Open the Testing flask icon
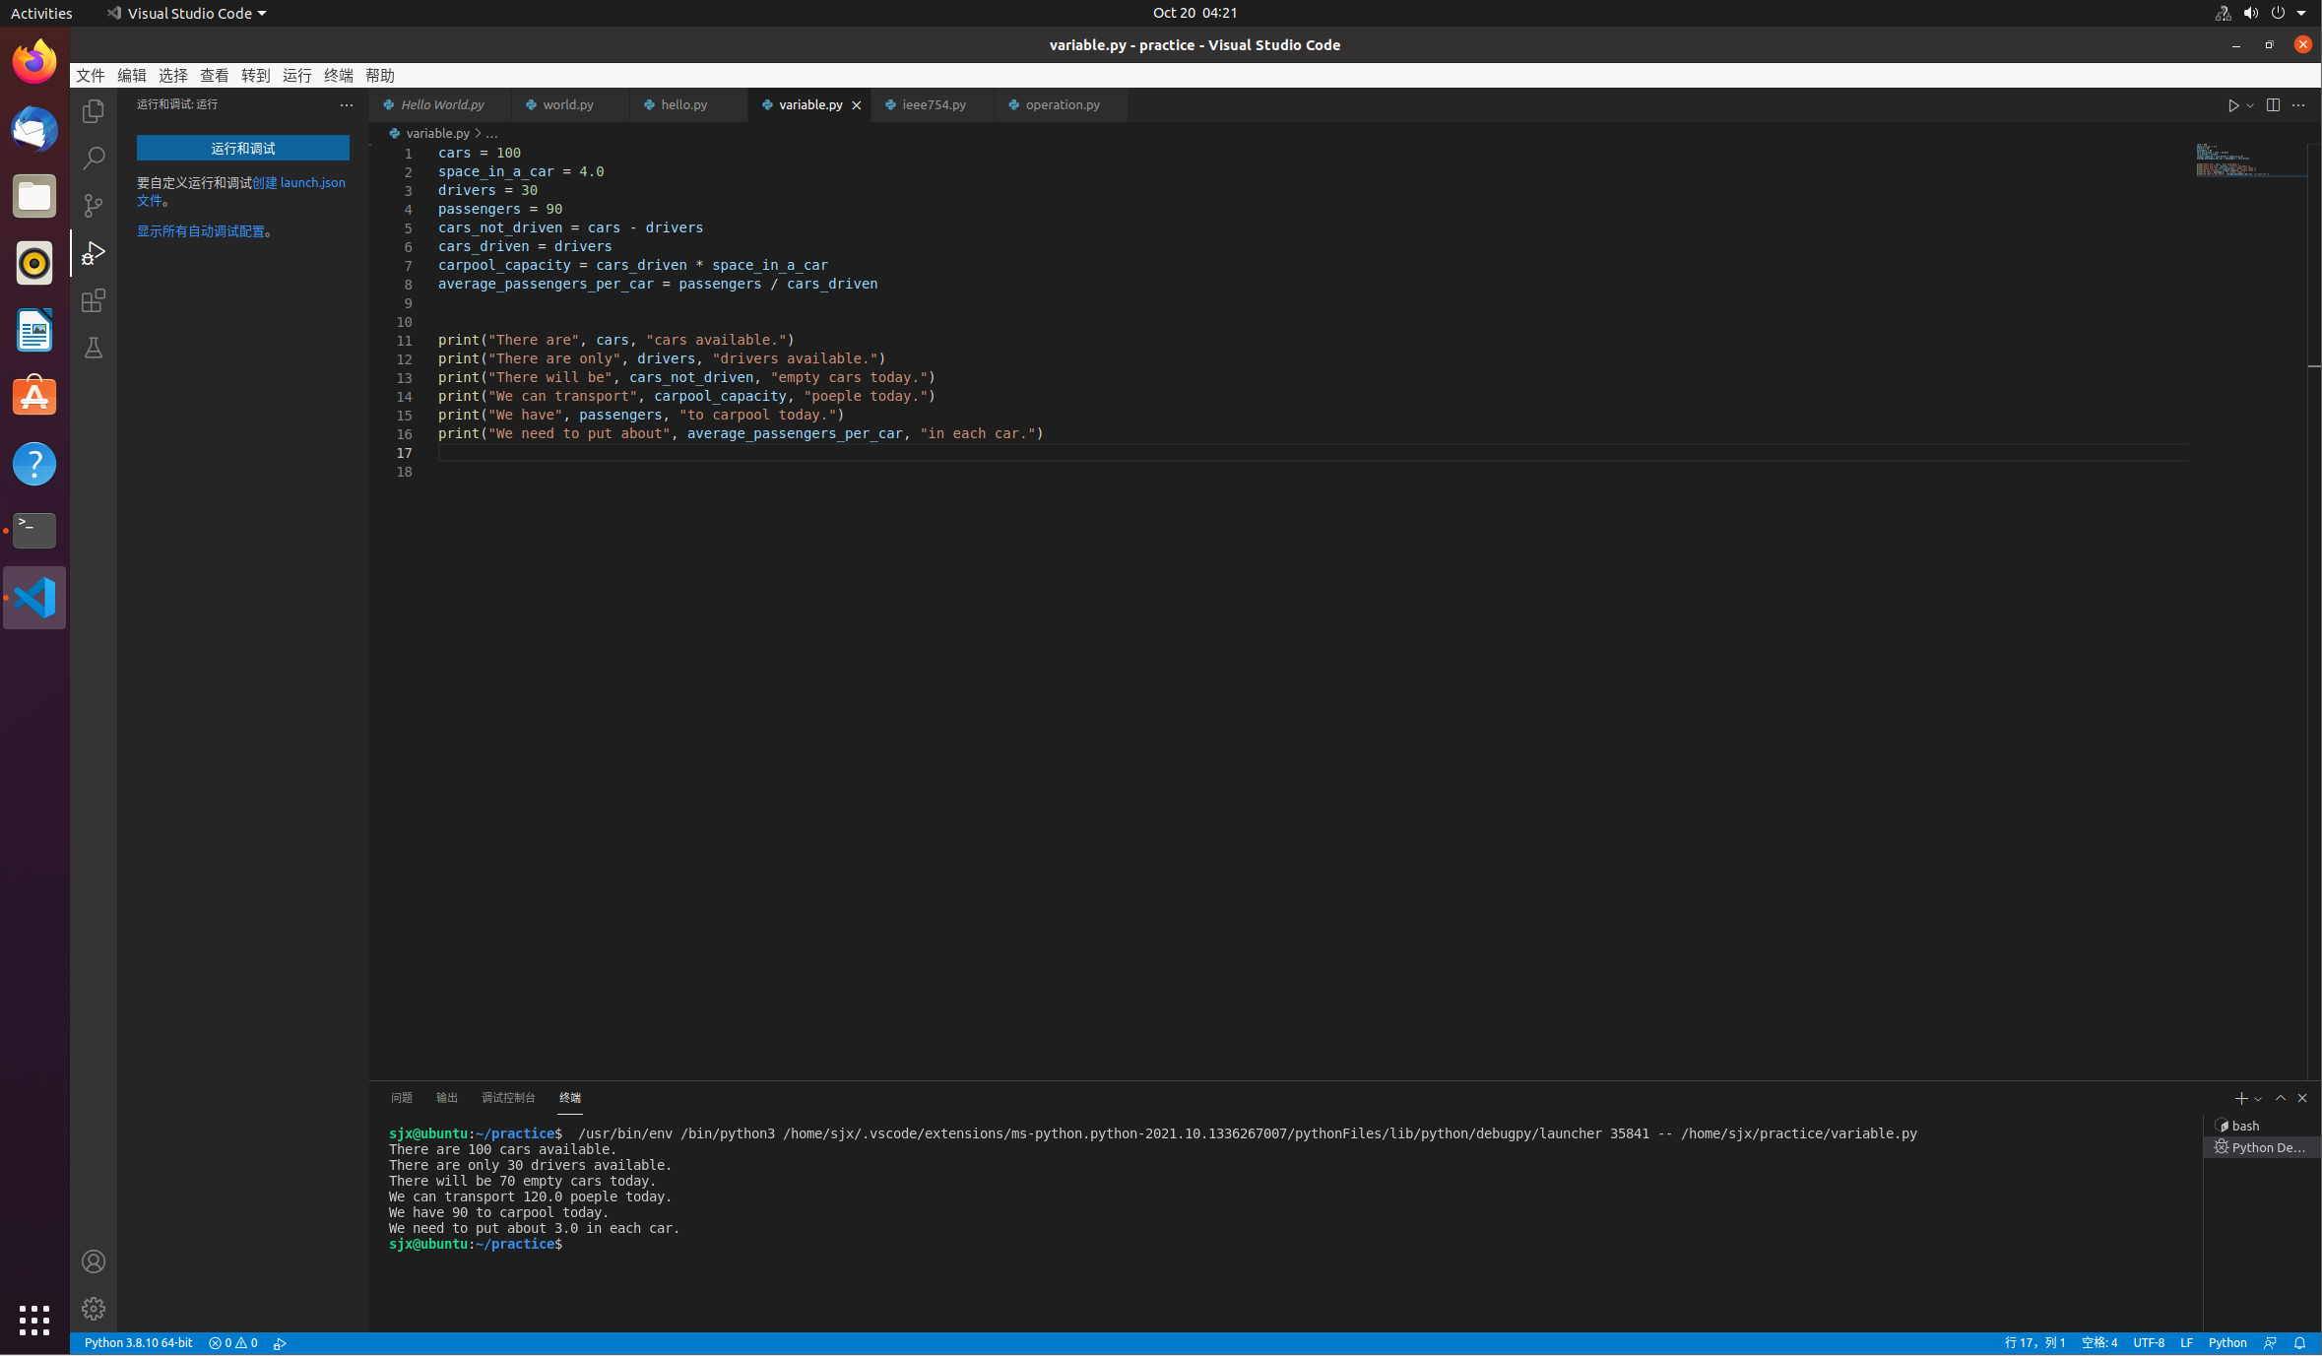 (x=94, y=348)
